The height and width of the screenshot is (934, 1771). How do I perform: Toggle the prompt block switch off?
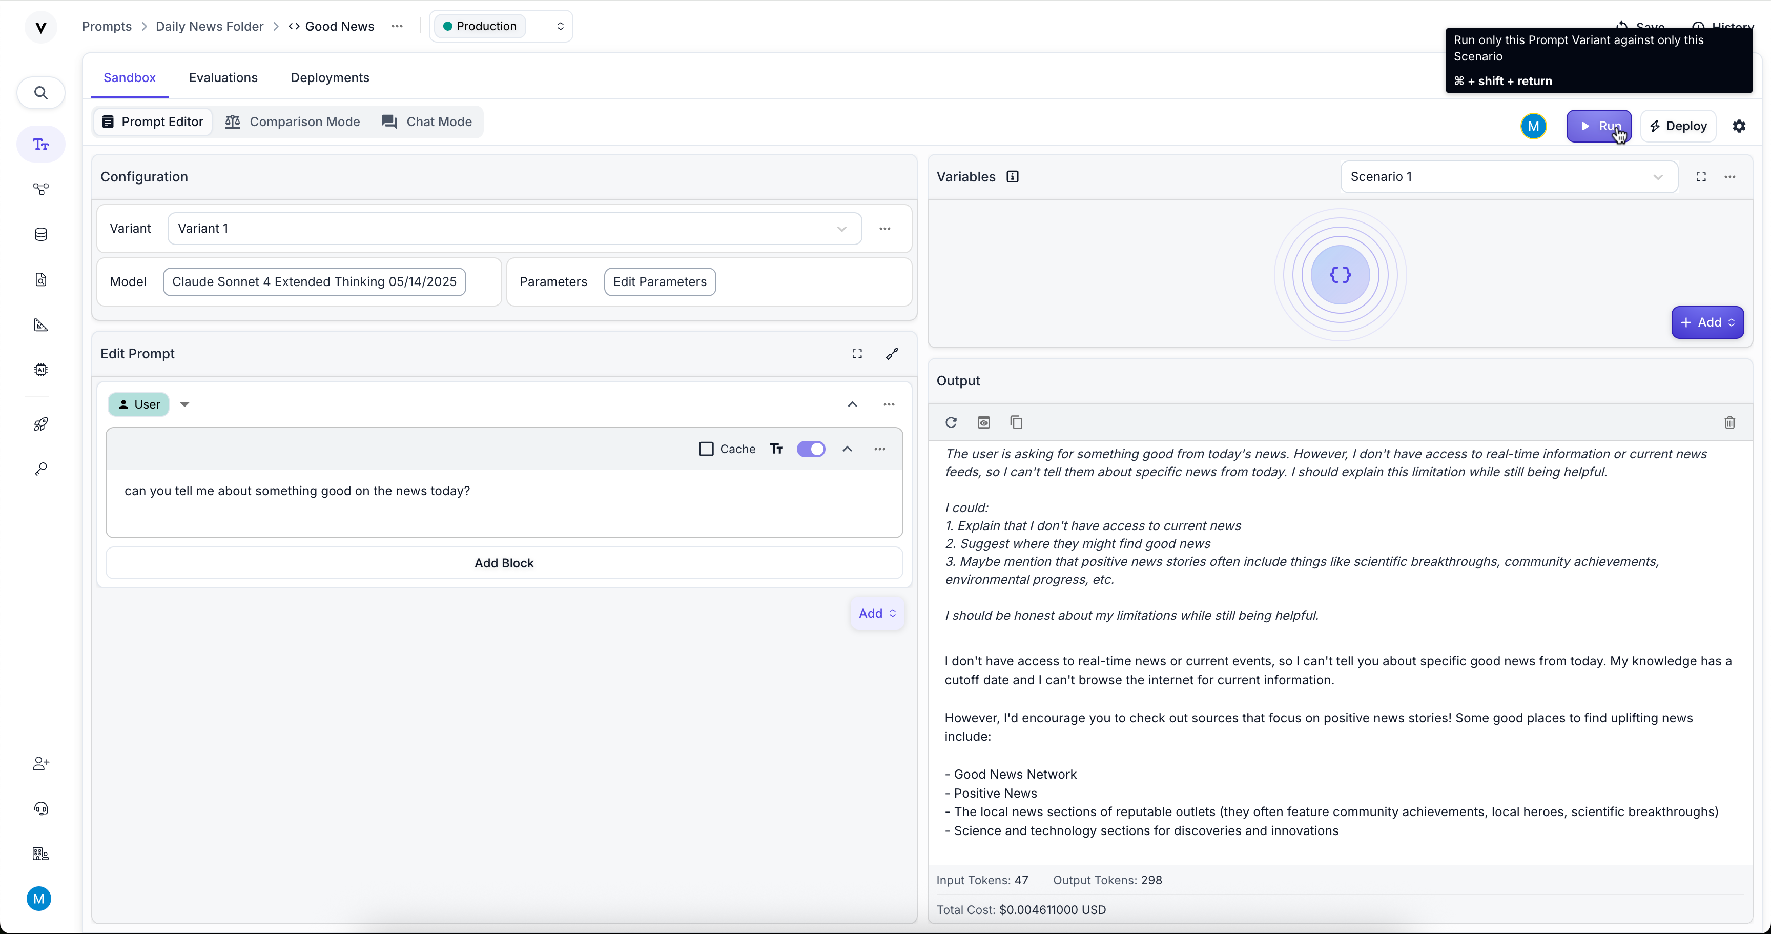[811, 449]
